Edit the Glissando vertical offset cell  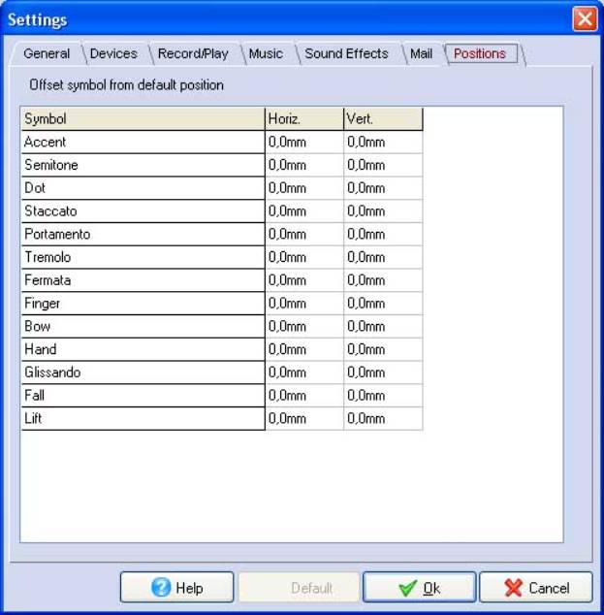click(x=383, y=372)
